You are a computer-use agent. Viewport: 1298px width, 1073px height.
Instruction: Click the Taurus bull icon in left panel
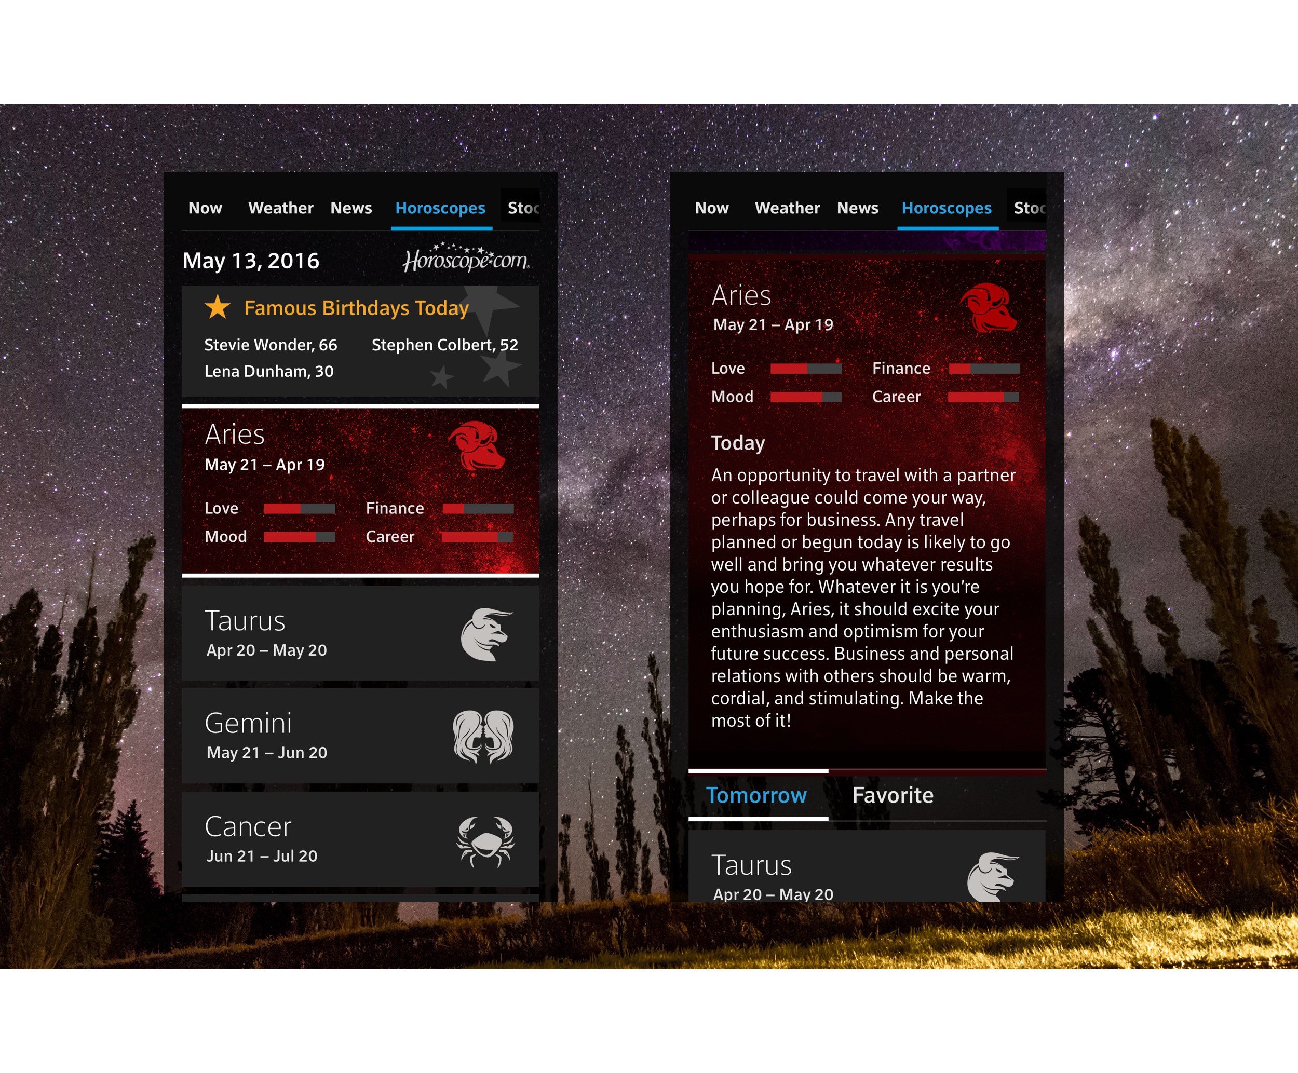[486, 635]
